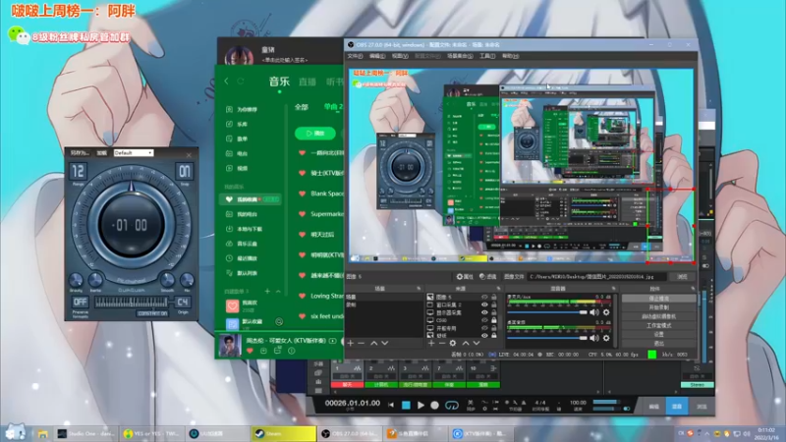The image size is (786, 442).
Task: Refresh the music player page
Action: point(241,82)
